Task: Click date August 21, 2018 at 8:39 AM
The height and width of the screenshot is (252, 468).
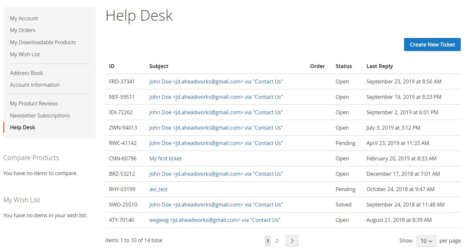Action: [x=399, y=220]
